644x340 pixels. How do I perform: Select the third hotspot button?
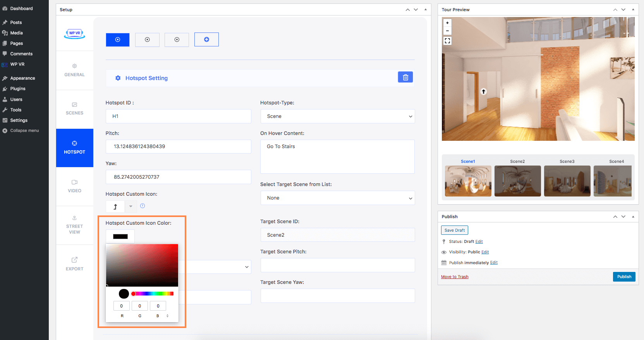click(177, 39)
